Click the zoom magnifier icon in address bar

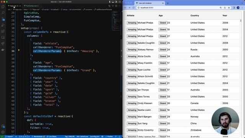[220, 8]
